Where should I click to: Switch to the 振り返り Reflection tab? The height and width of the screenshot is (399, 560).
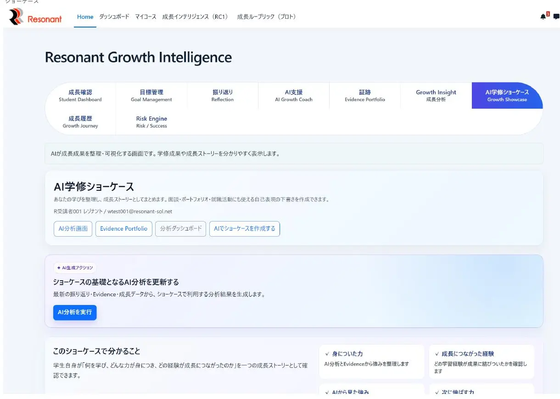[223, 95]
